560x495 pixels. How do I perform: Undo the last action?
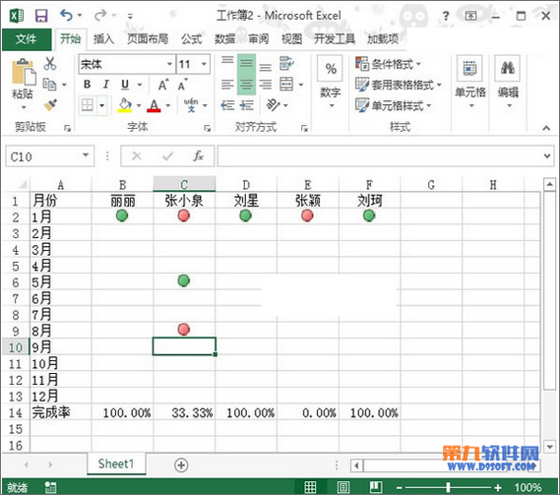tap(66, 16)
